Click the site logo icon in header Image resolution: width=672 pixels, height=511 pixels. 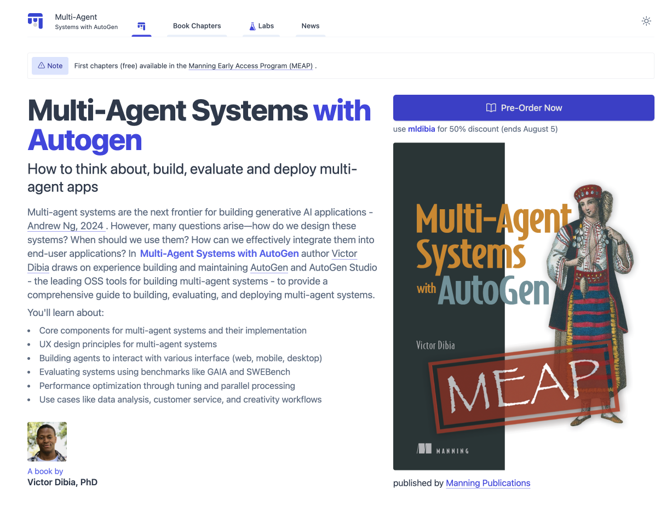pyautogui.click(x=35, y=21)
